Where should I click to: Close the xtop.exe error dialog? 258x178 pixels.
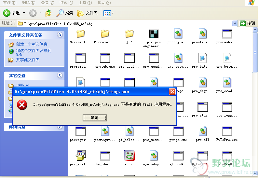coord(172,92)
